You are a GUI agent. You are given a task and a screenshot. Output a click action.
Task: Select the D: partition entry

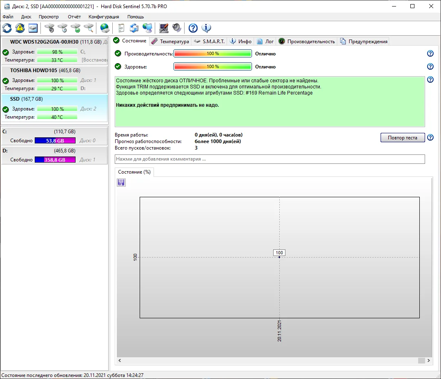point(55,155)
